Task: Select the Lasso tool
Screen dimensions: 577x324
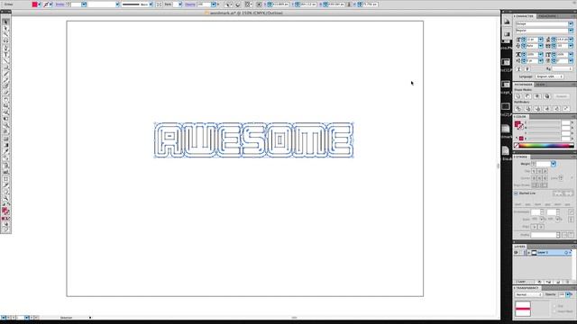Action: pos(5,41)
